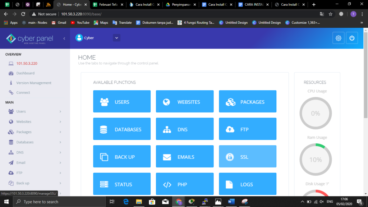Open File Explorer from the taskbar
The image size is (368, 207).
coord(139,202)
